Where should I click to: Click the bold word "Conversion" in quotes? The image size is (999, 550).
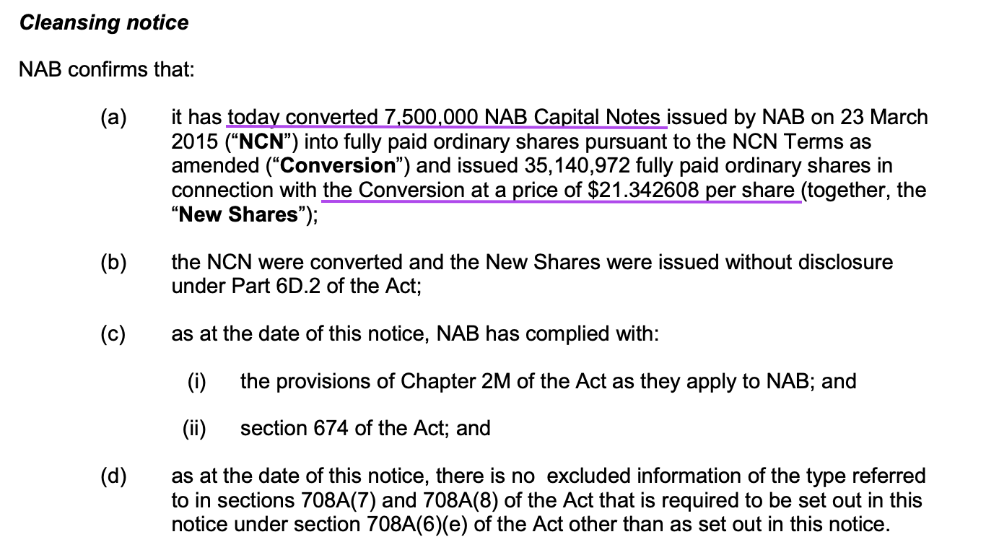(x=338, y=166)
